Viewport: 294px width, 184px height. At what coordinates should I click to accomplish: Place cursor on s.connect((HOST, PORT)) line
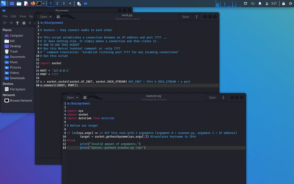(59, 85)
